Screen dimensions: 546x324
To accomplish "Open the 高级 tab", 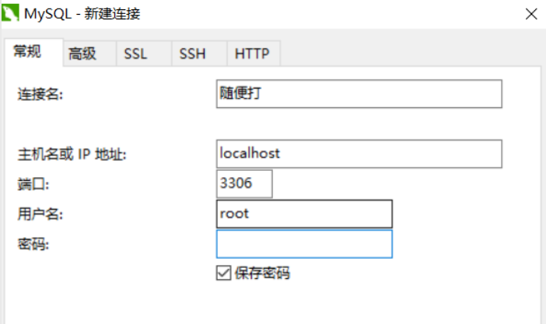I will click(x=90, y=54).
